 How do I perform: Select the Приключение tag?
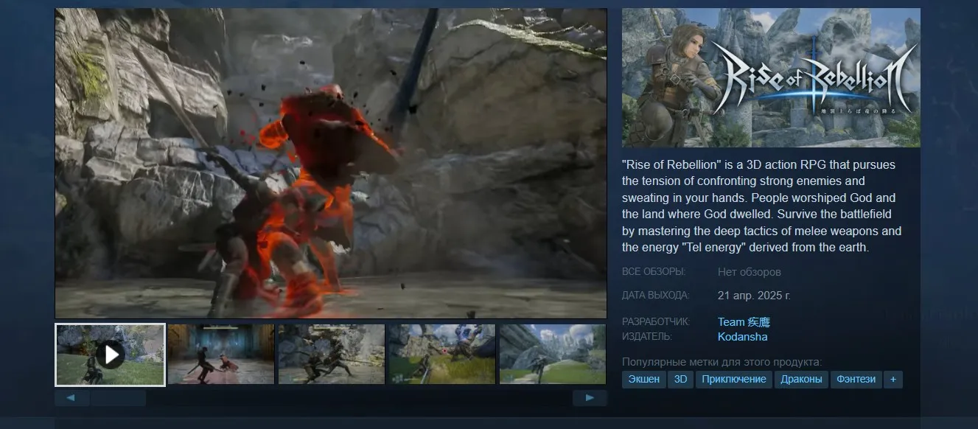[x=733, y=380]
